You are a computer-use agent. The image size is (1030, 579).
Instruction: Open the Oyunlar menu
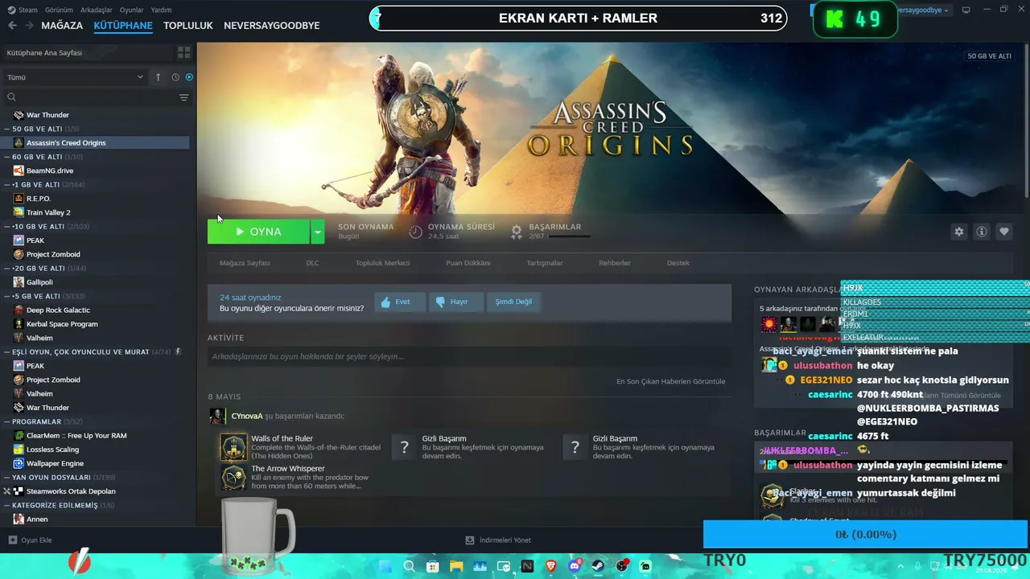pos(132,10)
